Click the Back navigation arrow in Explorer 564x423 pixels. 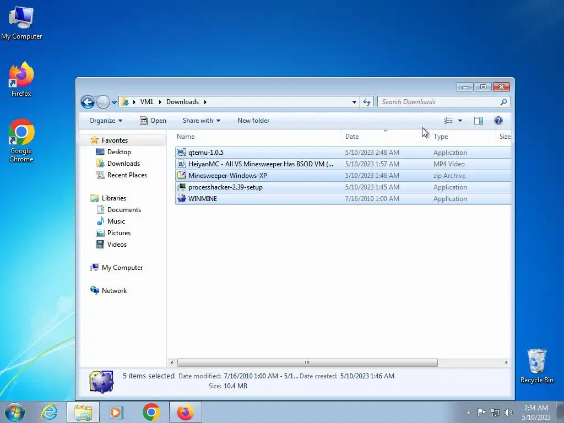88,102
